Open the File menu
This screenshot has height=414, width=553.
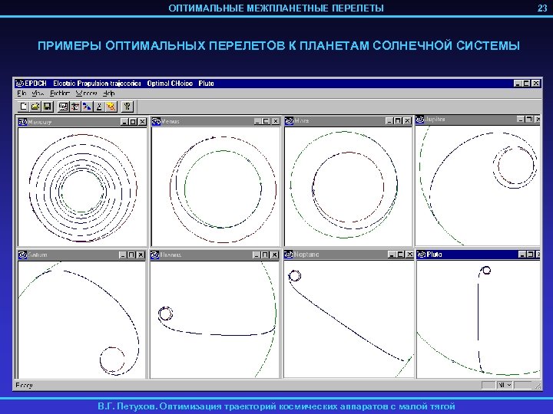click(x=22, y=94)
